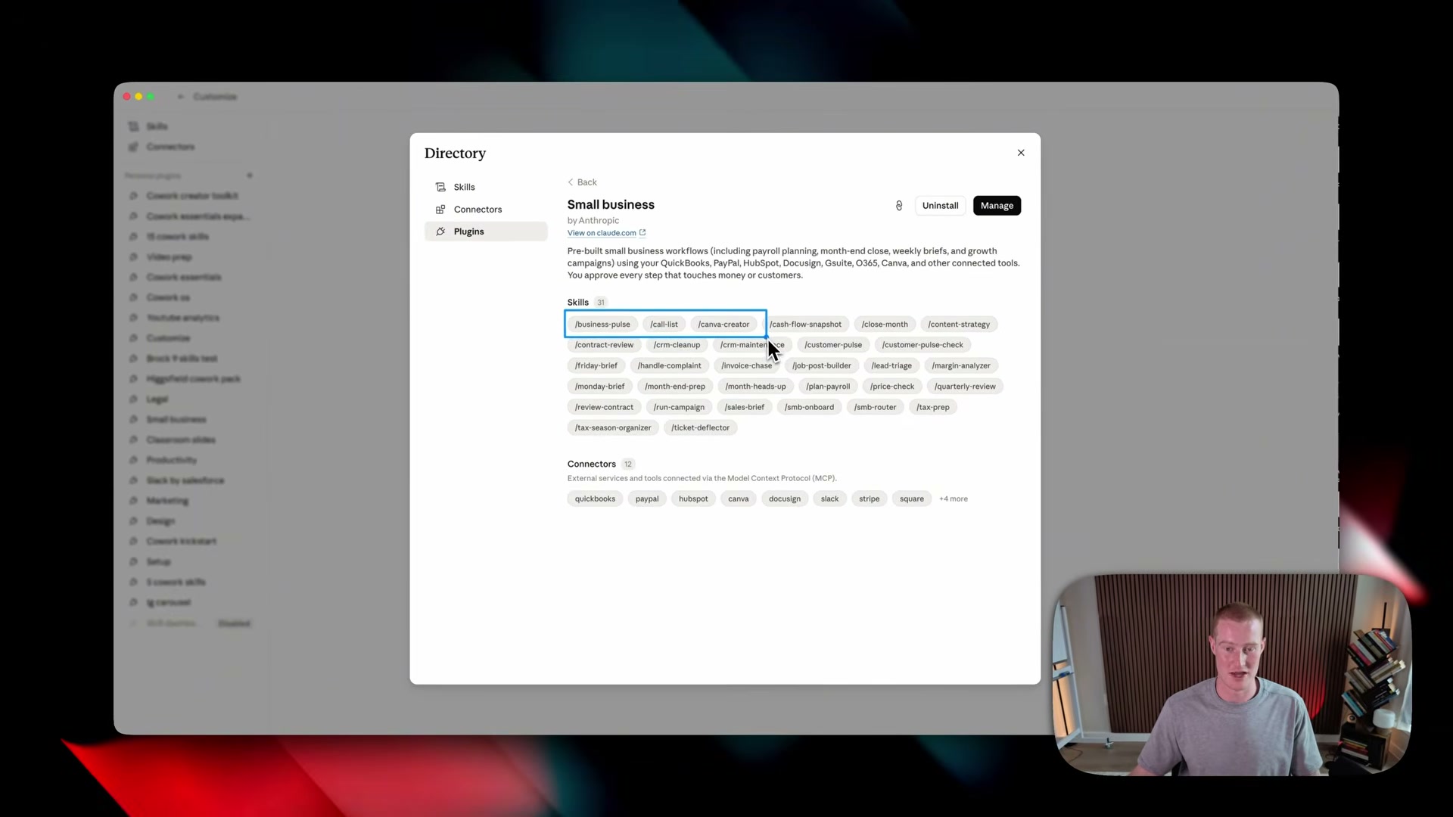The image size is (1453, 817).
Task: Select the /run-campaign skill
Action: click(x=679, y=408)
